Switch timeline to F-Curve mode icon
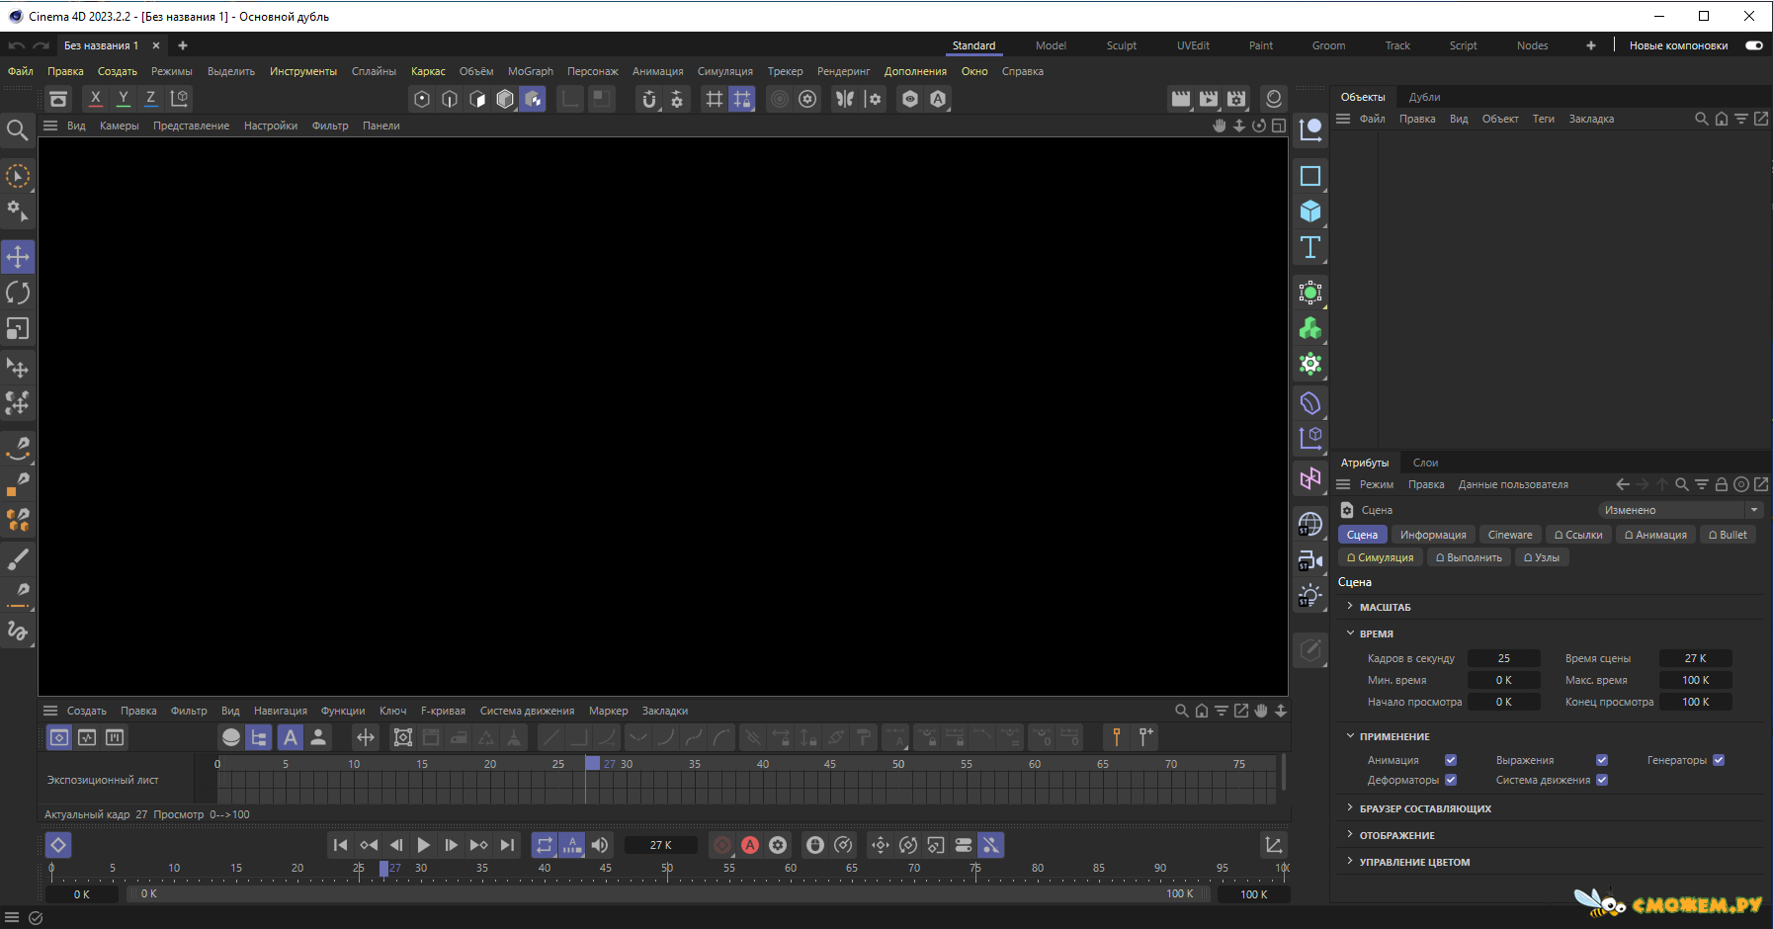 click(x=87, y=737)
